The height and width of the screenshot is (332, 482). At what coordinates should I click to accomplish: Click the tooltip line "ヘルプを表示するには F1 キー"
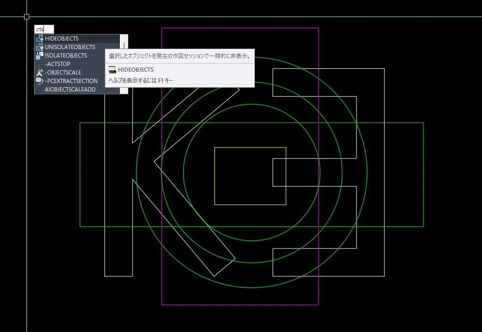point(141,81)
